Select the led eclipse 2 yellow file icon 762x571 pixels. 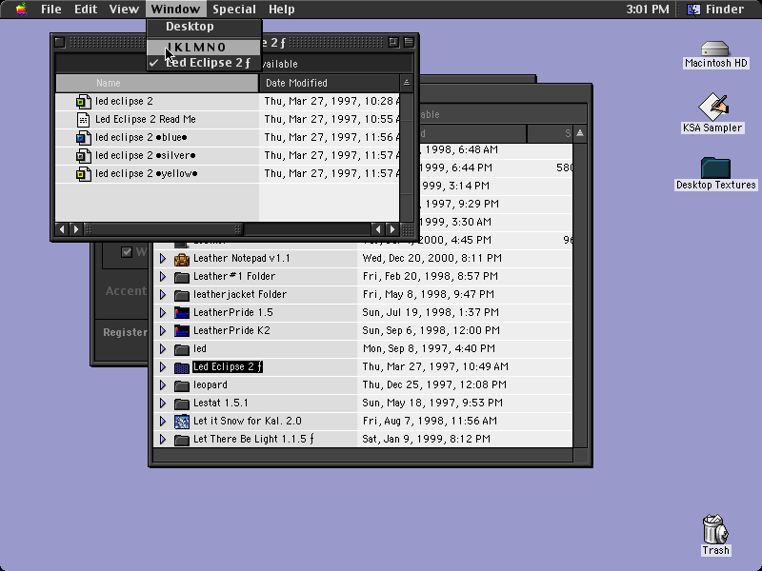[x=83, y=173]
